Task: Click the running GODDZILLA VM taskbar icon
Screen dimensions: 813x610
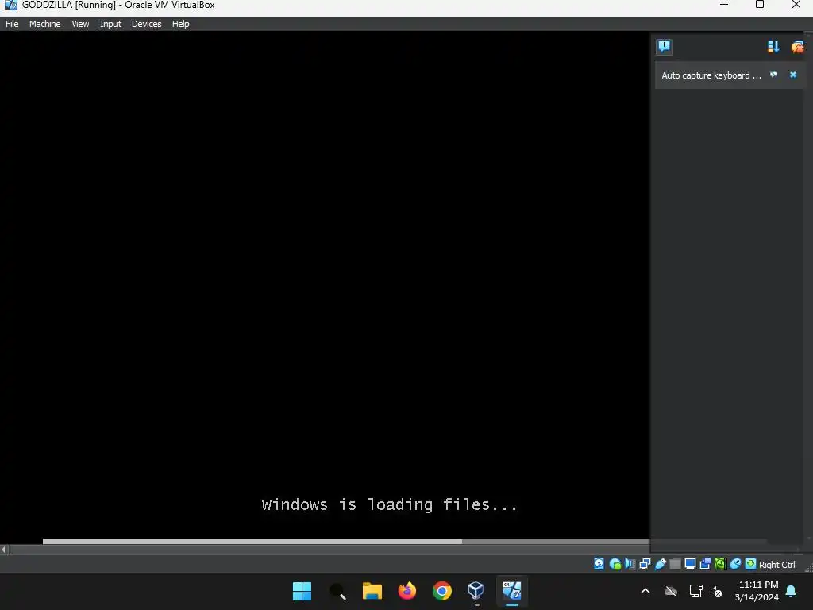Action: click(512, 591)
